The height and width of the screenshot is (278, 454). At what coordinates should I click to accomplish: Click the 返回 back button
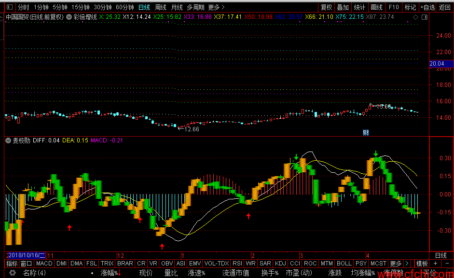(445, 7)
